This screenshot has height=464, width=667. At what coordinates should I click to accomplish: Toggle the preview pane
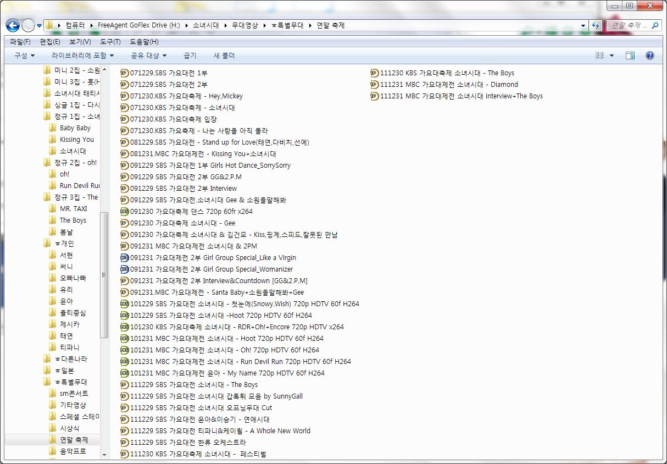(x=629, y=55)
